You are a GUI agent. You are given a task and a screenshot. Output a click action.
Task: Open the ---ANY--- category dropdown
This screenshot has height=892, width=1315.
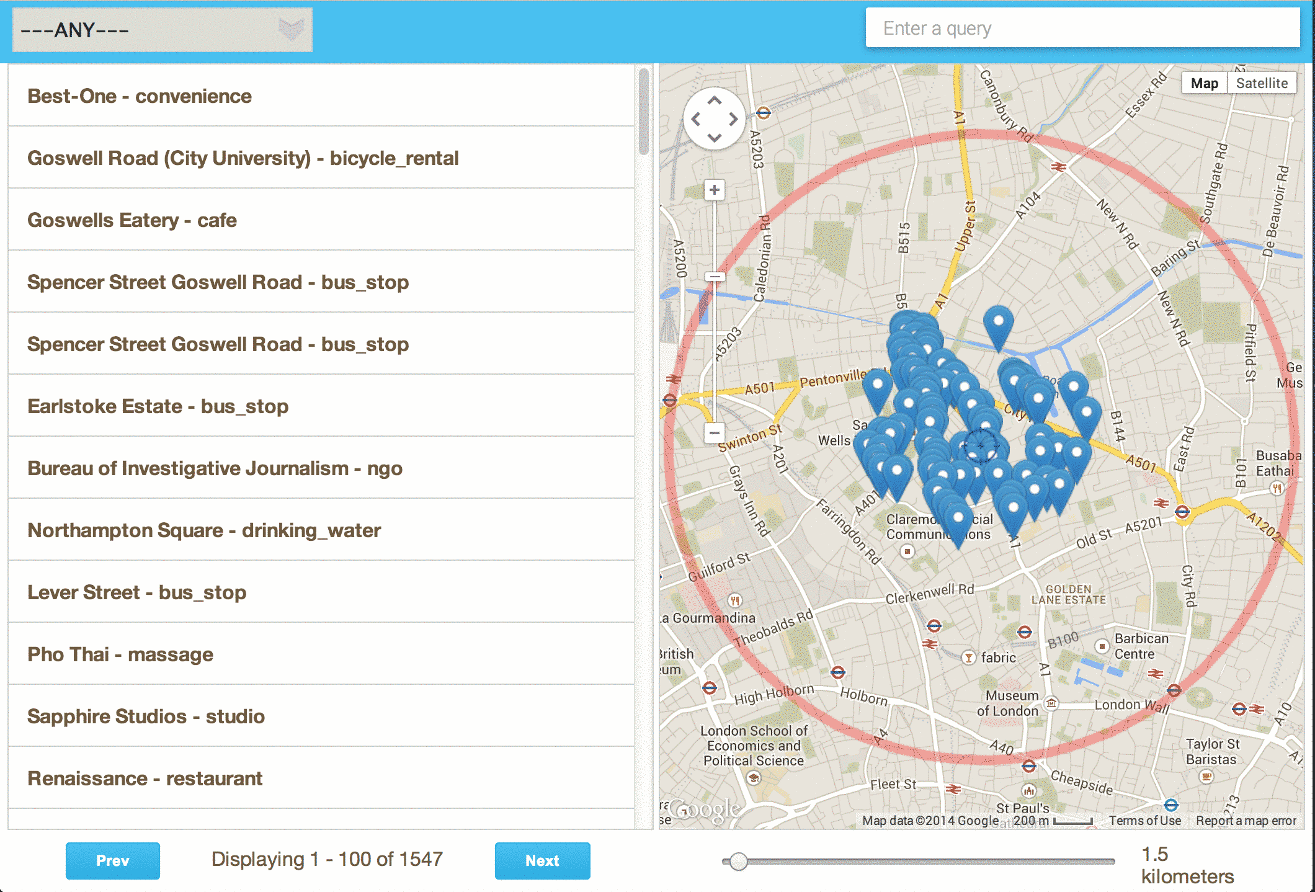[x=149, y=30]
